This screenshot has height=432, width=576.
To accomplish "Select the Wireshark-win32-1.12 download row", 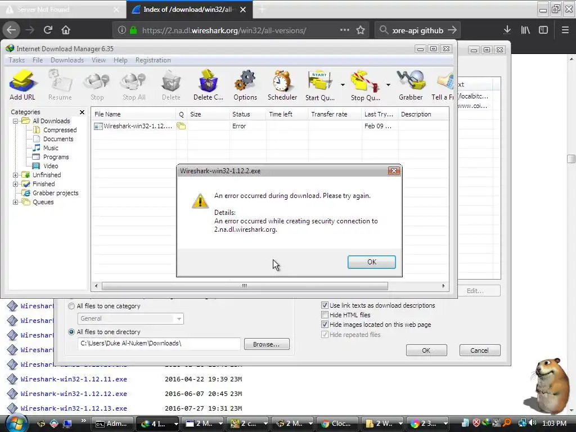I will 270,126.
